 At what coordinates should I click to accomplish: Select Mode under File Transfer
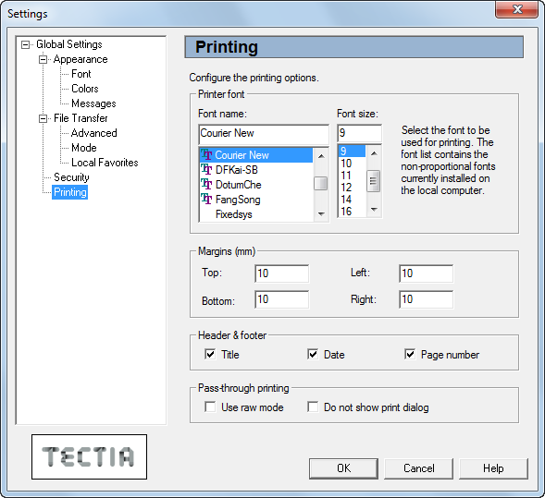[x=84, y=148]
